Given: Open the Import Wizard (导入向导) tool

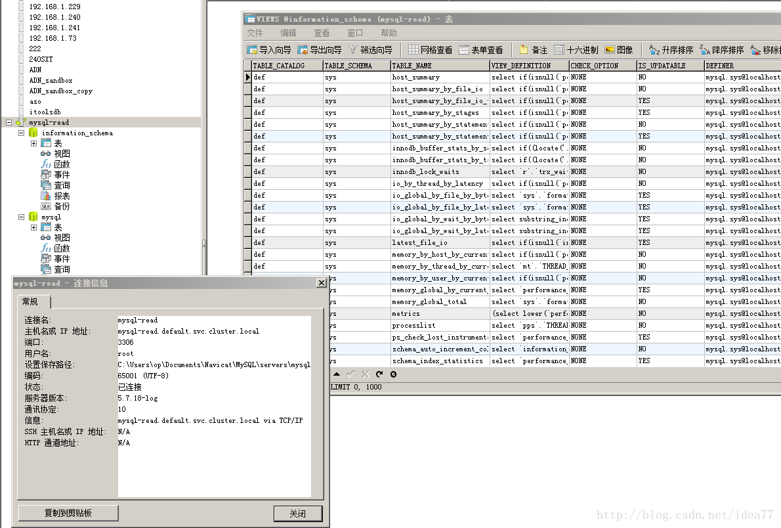Looking at the screenshot, I should (269, 50).
